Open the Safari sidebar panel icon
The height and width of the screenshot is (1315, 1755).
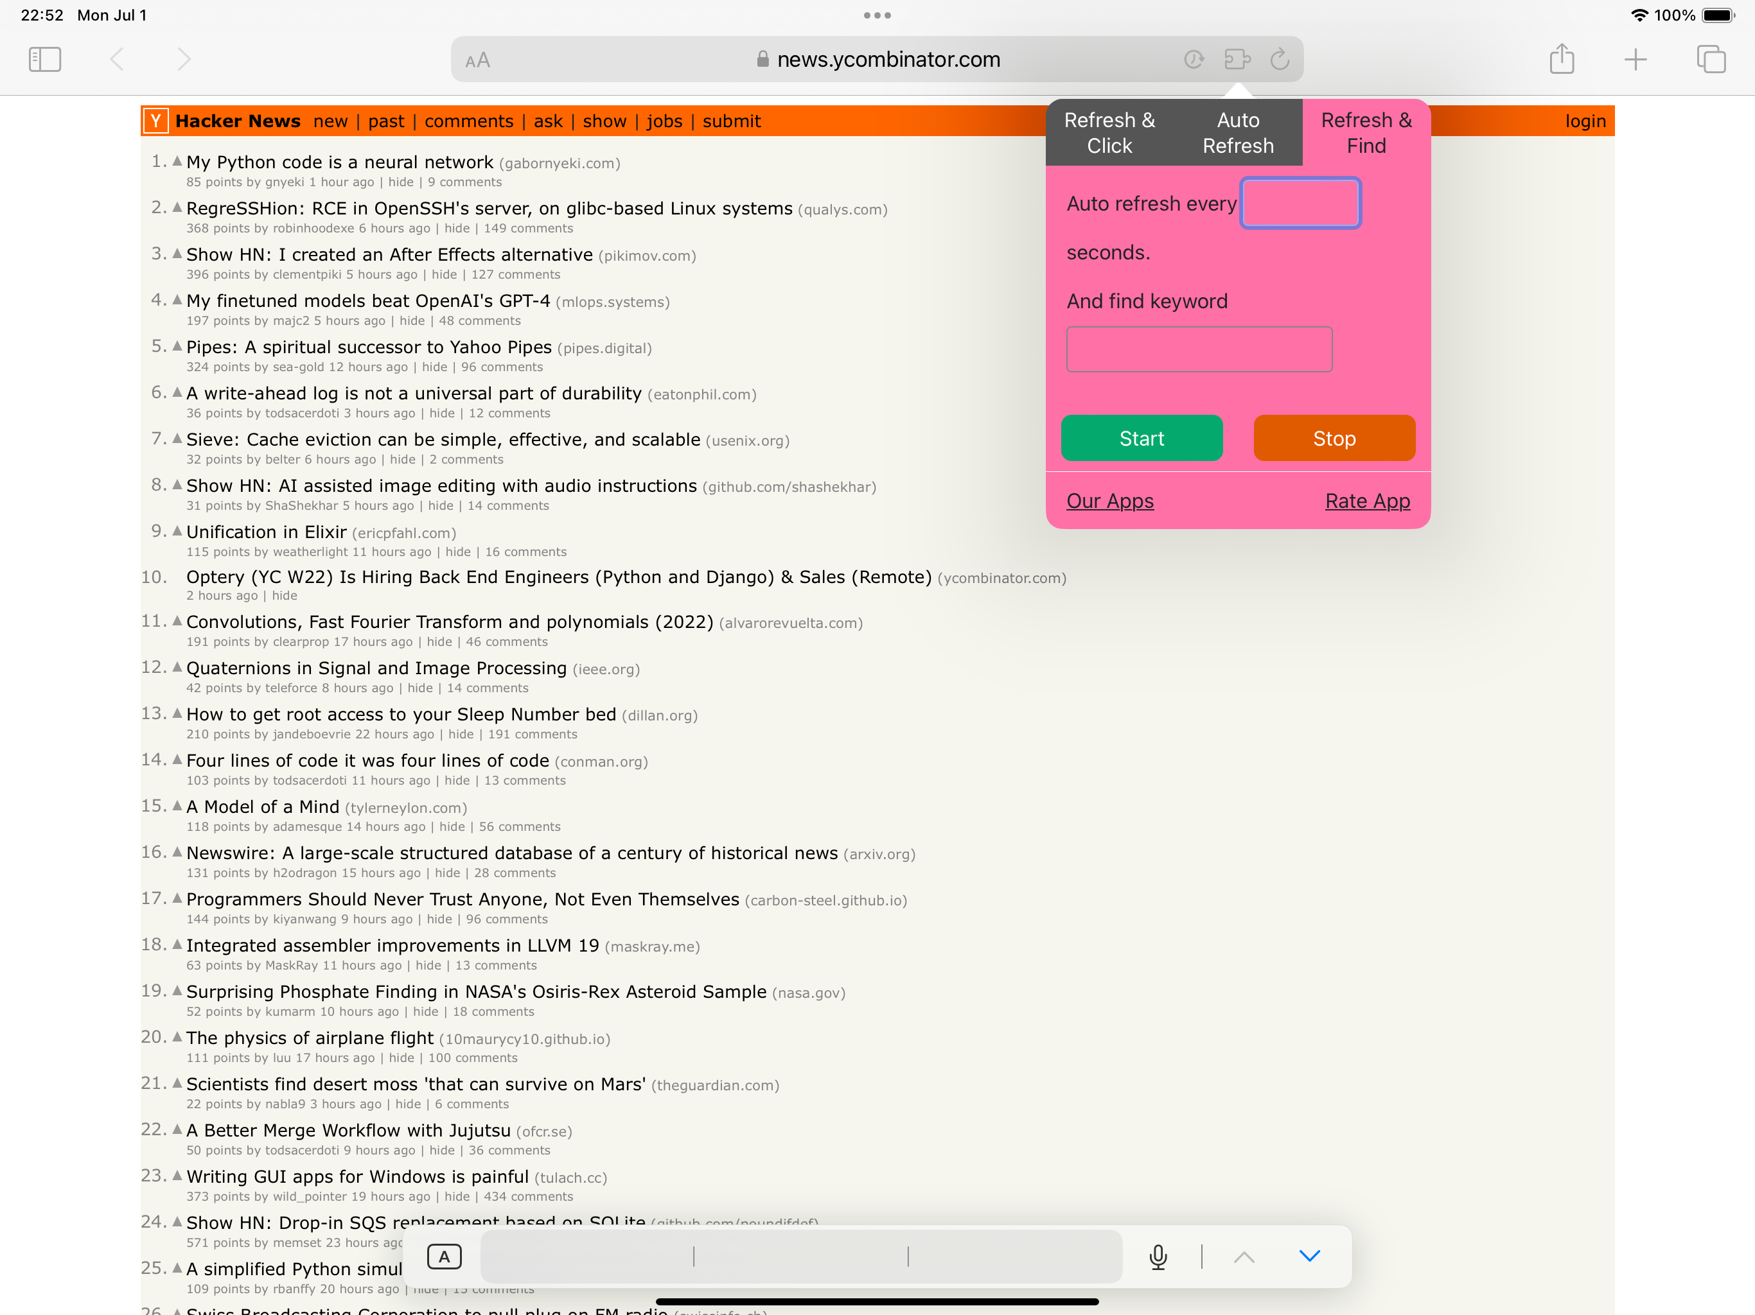pos(44,60)
